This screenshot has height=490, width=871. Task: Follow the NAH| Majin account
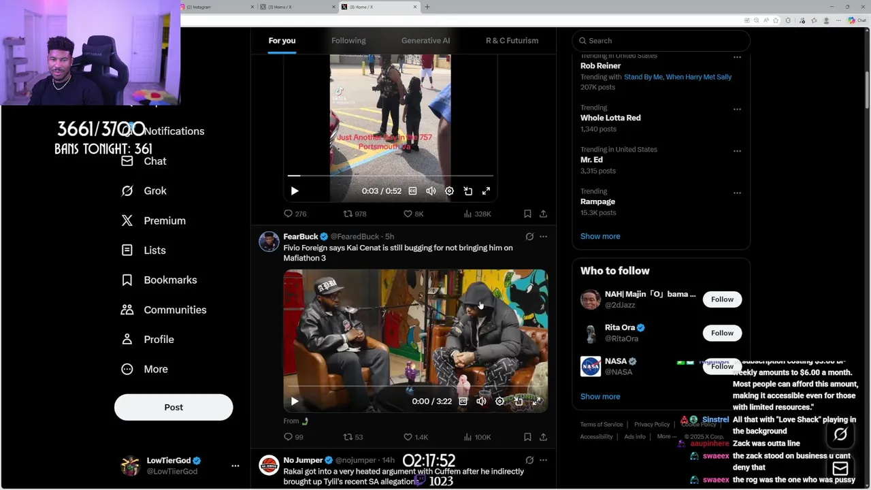[722, 299]
